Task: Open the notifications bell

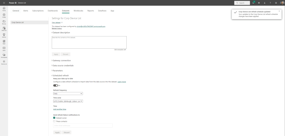Action: [253, 3]
